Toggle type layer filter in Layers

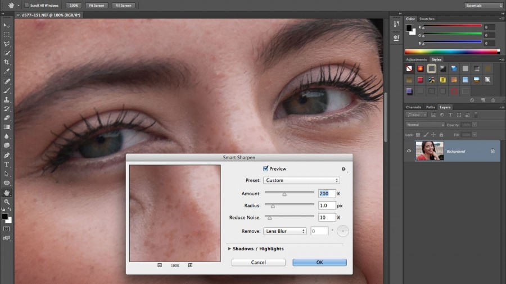click(450, 115)
